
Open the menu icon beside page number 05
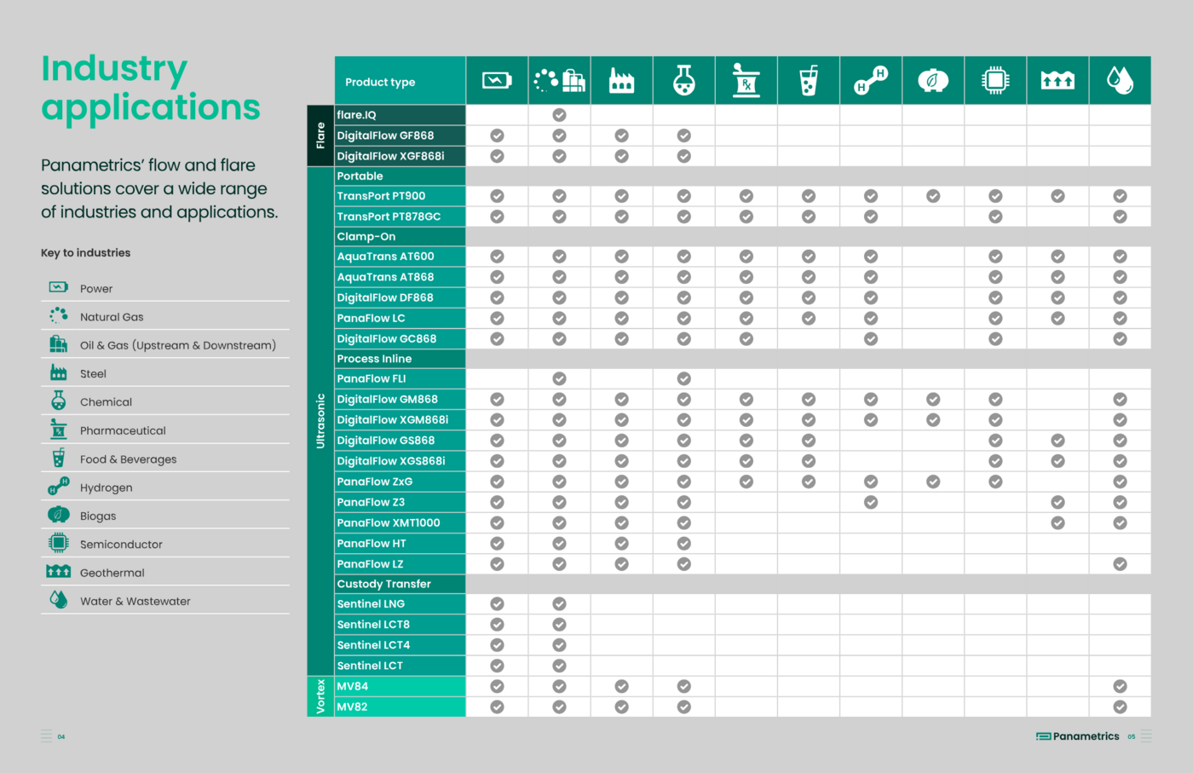pos(1146,736)
